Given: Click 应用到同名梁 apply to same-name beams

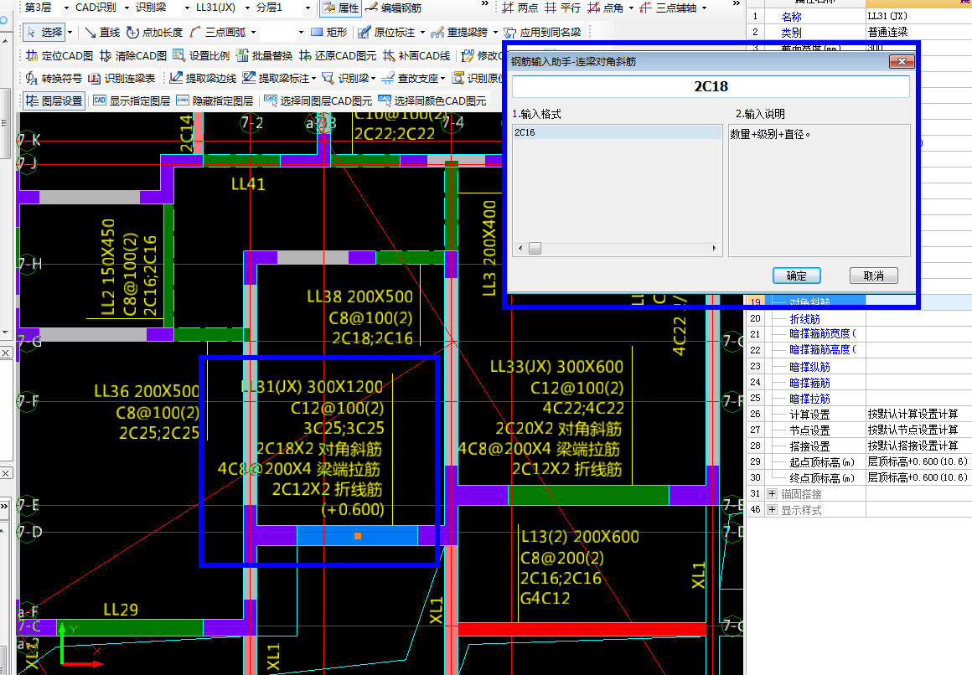Looking at the screenshot, I should (x=542, y=32).
